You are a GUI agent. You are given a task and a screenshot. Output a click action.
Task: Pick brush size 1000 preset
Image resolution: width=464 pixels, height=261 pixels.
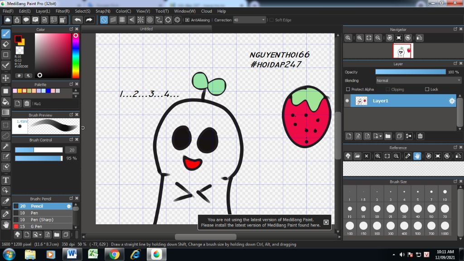coord(445,227)
